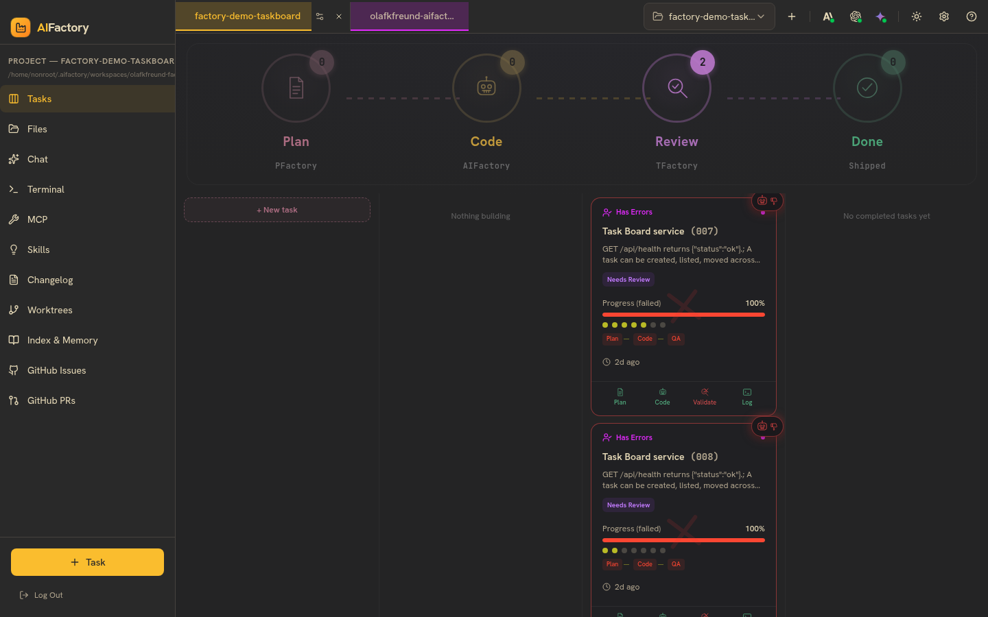988x617 pixels.
Task: Open Index & Memory from sidebar
Action: [88, 340]
